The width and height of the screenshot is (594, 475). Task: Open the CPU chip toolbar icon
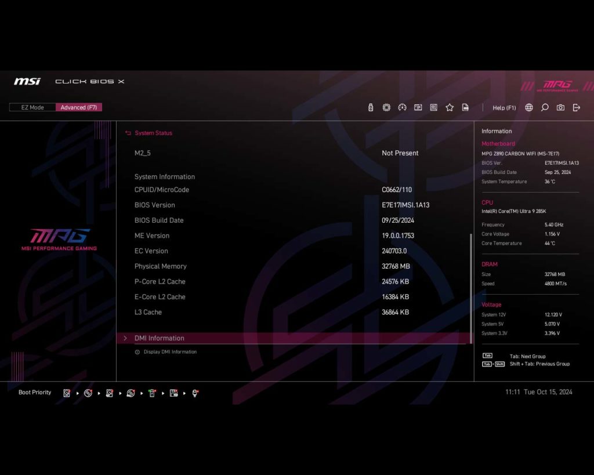[386, 107]
